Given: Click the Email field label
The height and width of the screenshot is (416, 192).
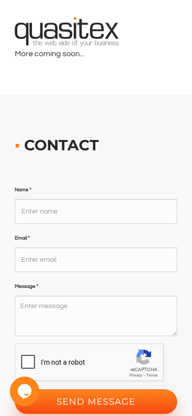Looking at the screenshot, I should 22,238.
